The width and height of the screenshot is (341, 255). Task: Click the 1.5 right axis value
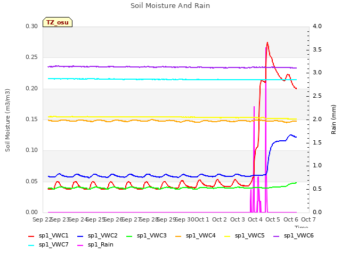pyautogui.click(x=317, y=143)
